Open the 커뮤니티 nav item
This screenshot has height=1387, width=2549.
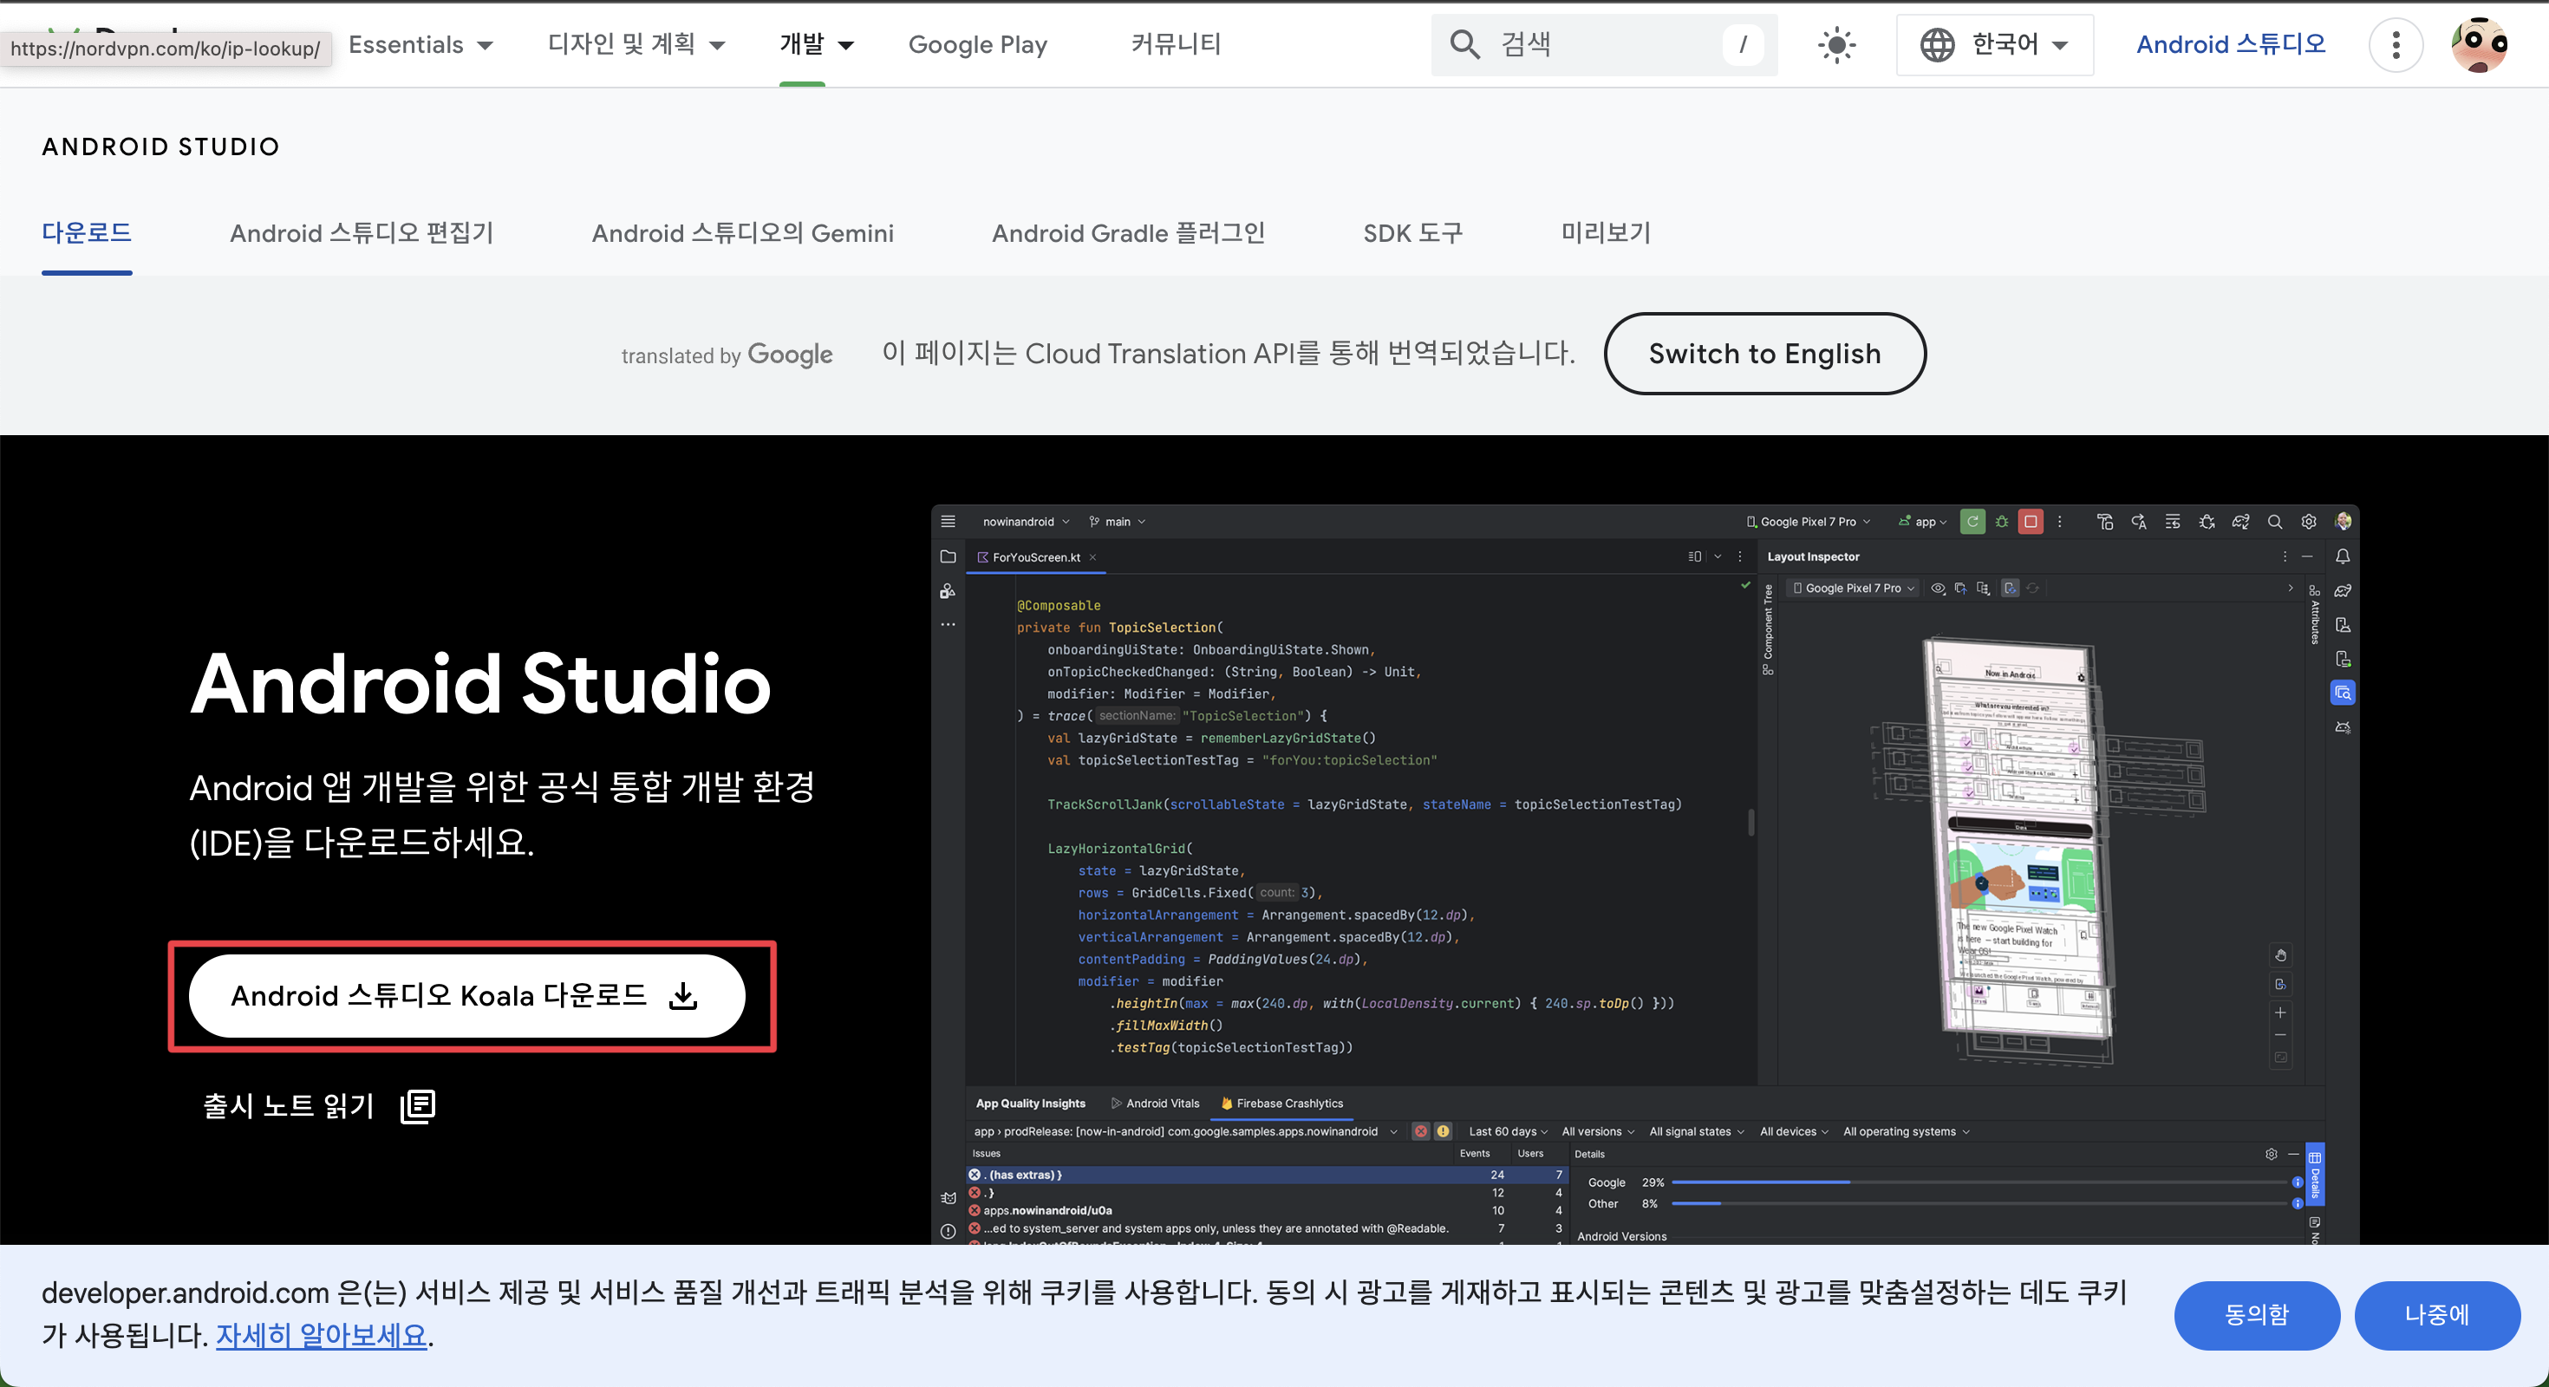[1176, 44]
